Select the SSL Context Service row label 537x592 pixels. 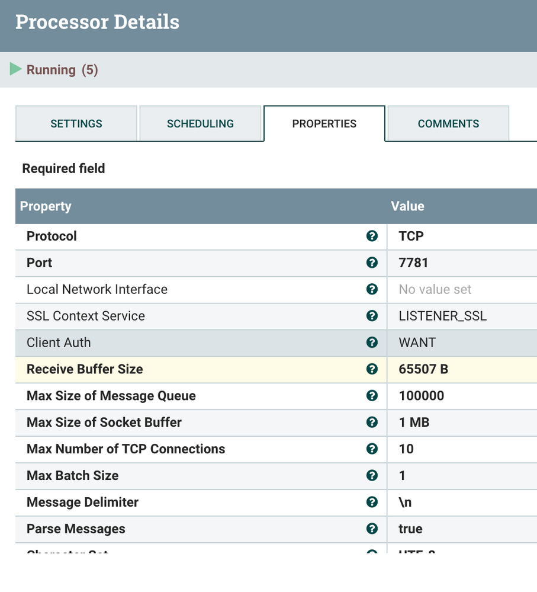(86, 316)
